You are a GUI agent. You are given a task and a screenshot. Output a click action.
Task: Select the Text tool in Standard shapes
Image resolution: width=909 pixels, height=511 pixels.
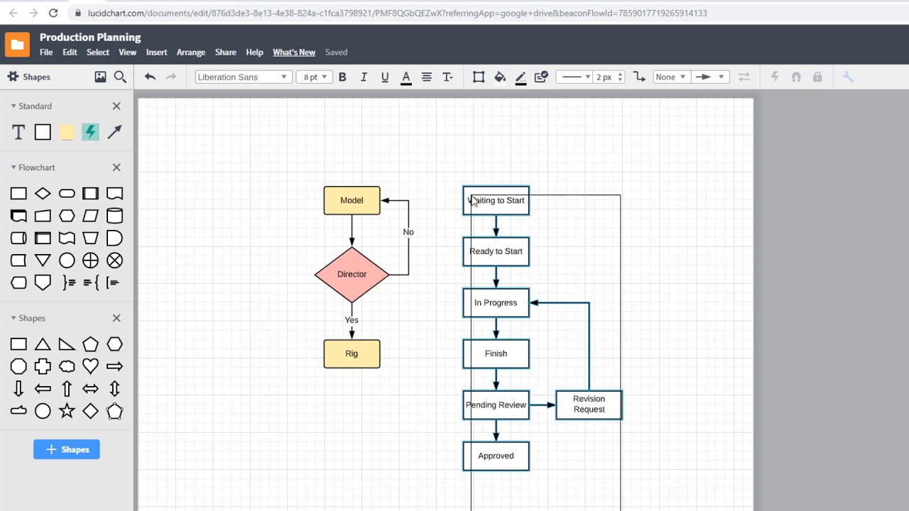pyautogui.click(x=18, y=132)
